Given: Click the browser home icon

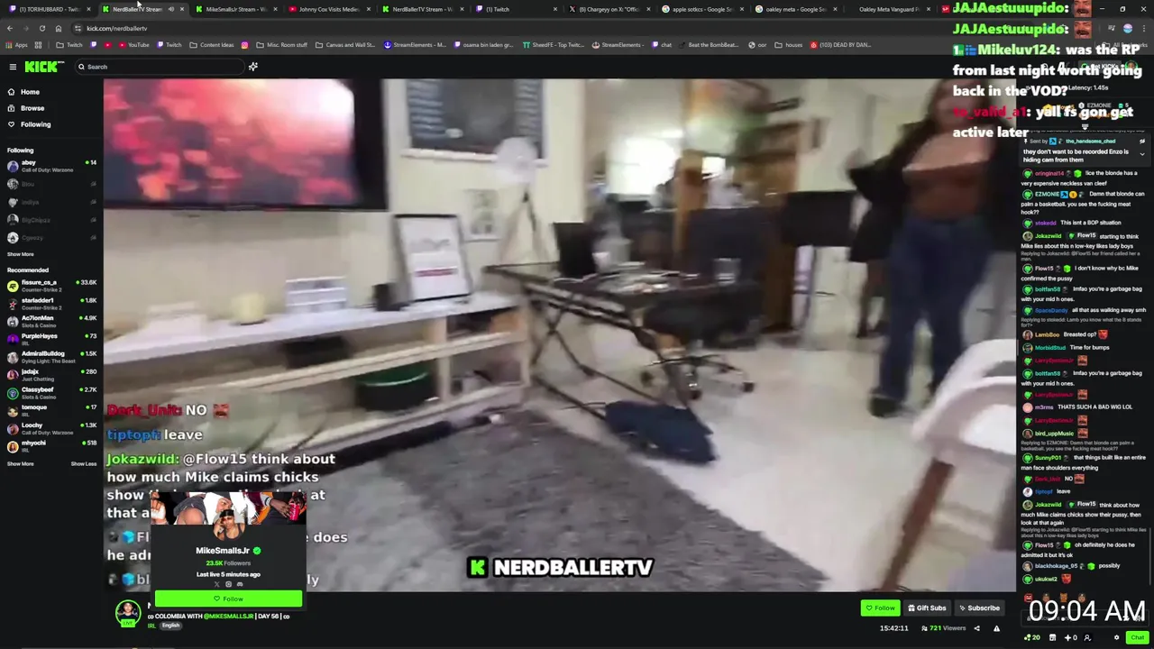Looking at the screenshot, I should [x=59, y=28].
